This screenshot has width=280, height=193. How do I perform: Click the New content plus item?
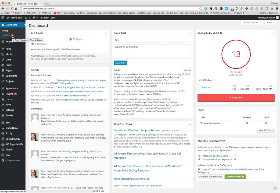44,18
